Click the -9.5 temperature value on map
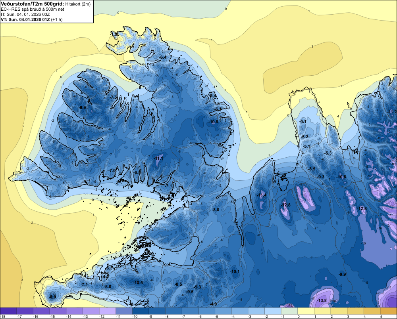This screenshot has width=397, height=319. point(190,292)
